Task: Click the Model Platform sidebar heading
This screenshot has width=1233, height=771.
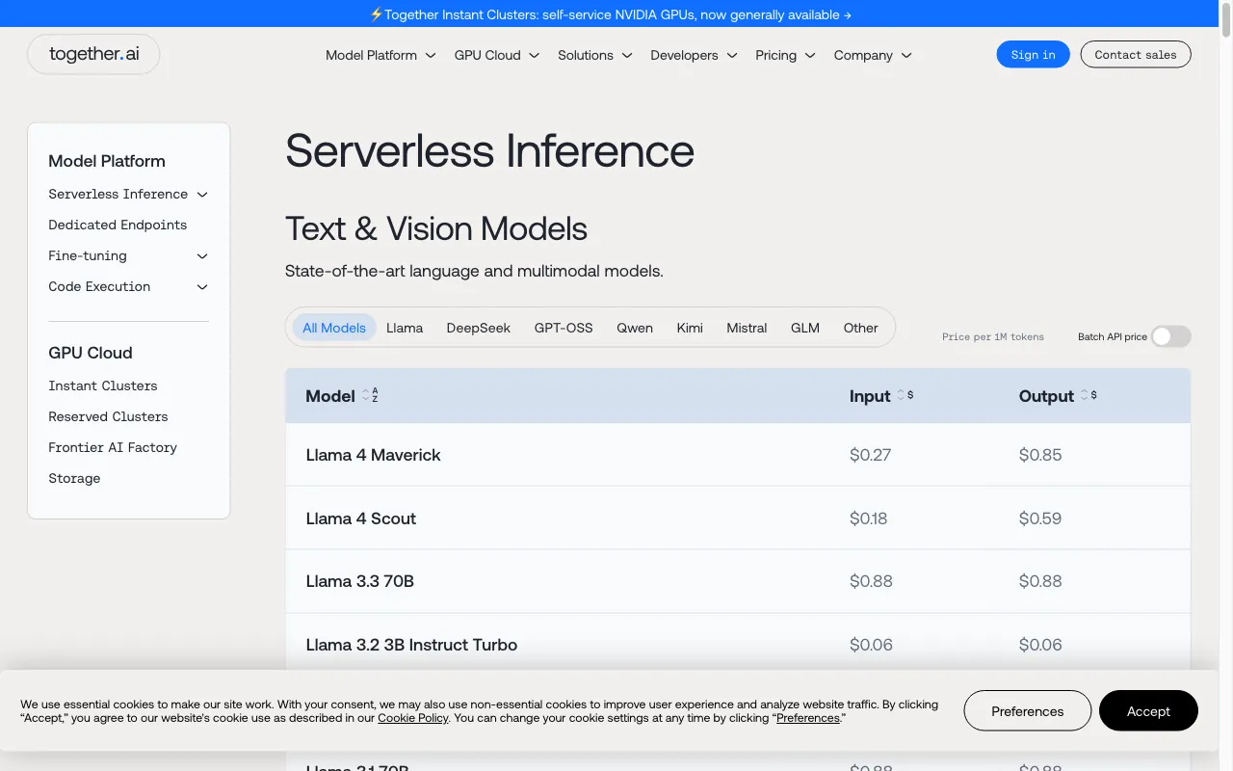Action: [107, 161]
